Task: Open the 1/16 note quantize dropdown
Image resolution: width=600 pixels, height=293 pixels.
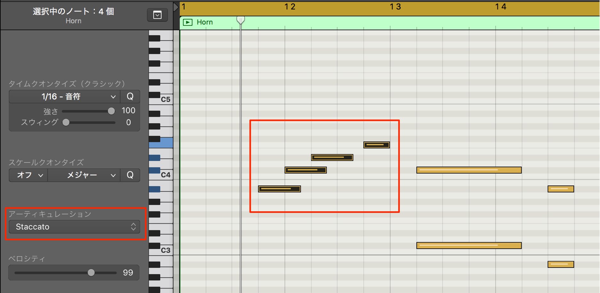Action: tap(65, 96)
